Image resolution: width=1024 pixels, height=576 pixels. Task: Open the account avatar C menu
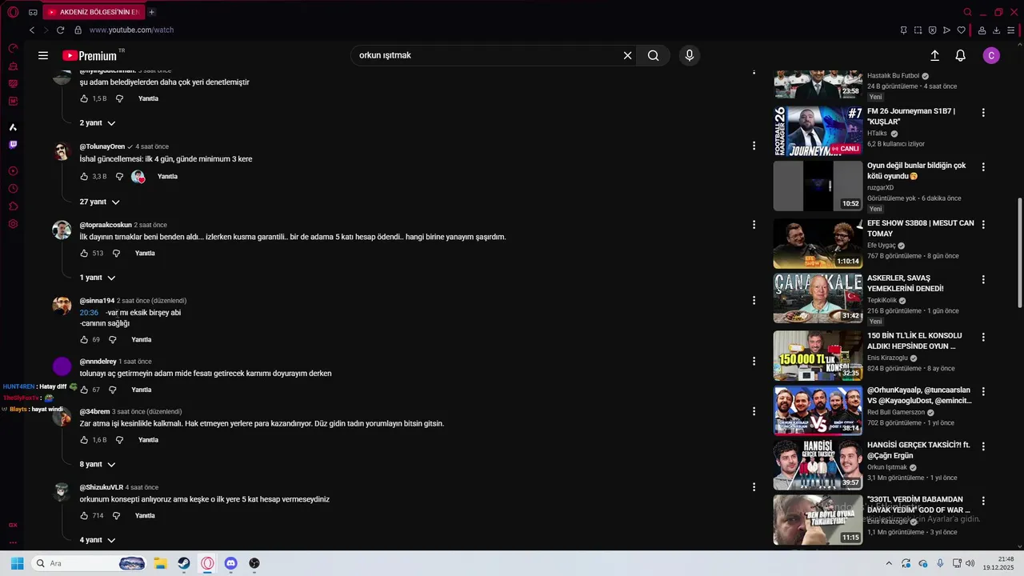coord(991,55)
